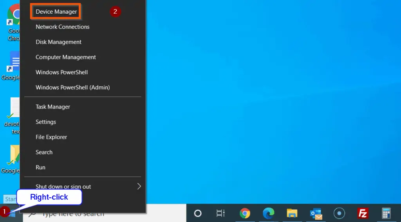Open Network Connections menu entry
The image size is (401, 222).
tap(62, 27)
